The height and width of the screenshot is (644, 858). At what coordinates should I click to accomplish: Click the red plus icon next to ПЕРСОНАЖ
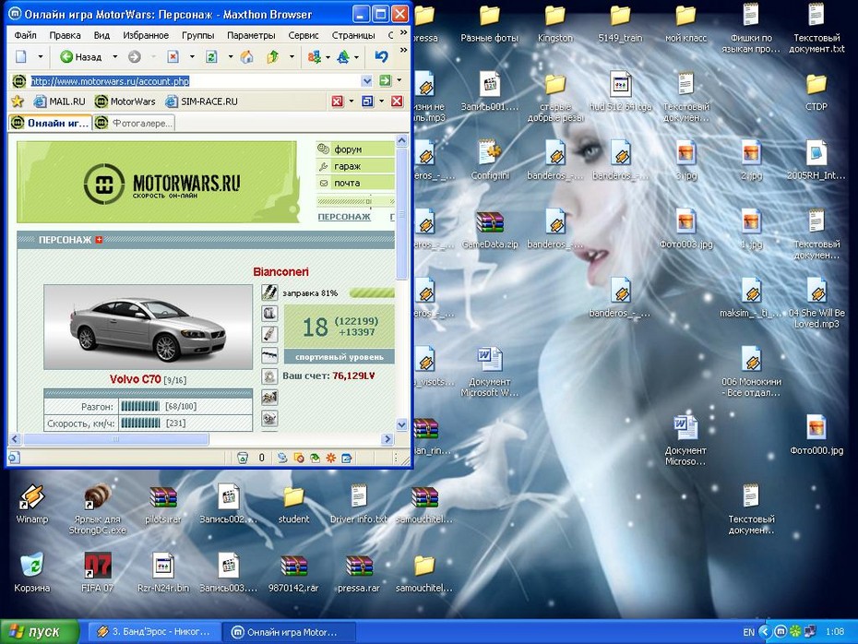pyautogui.click(x=99, y=239)
